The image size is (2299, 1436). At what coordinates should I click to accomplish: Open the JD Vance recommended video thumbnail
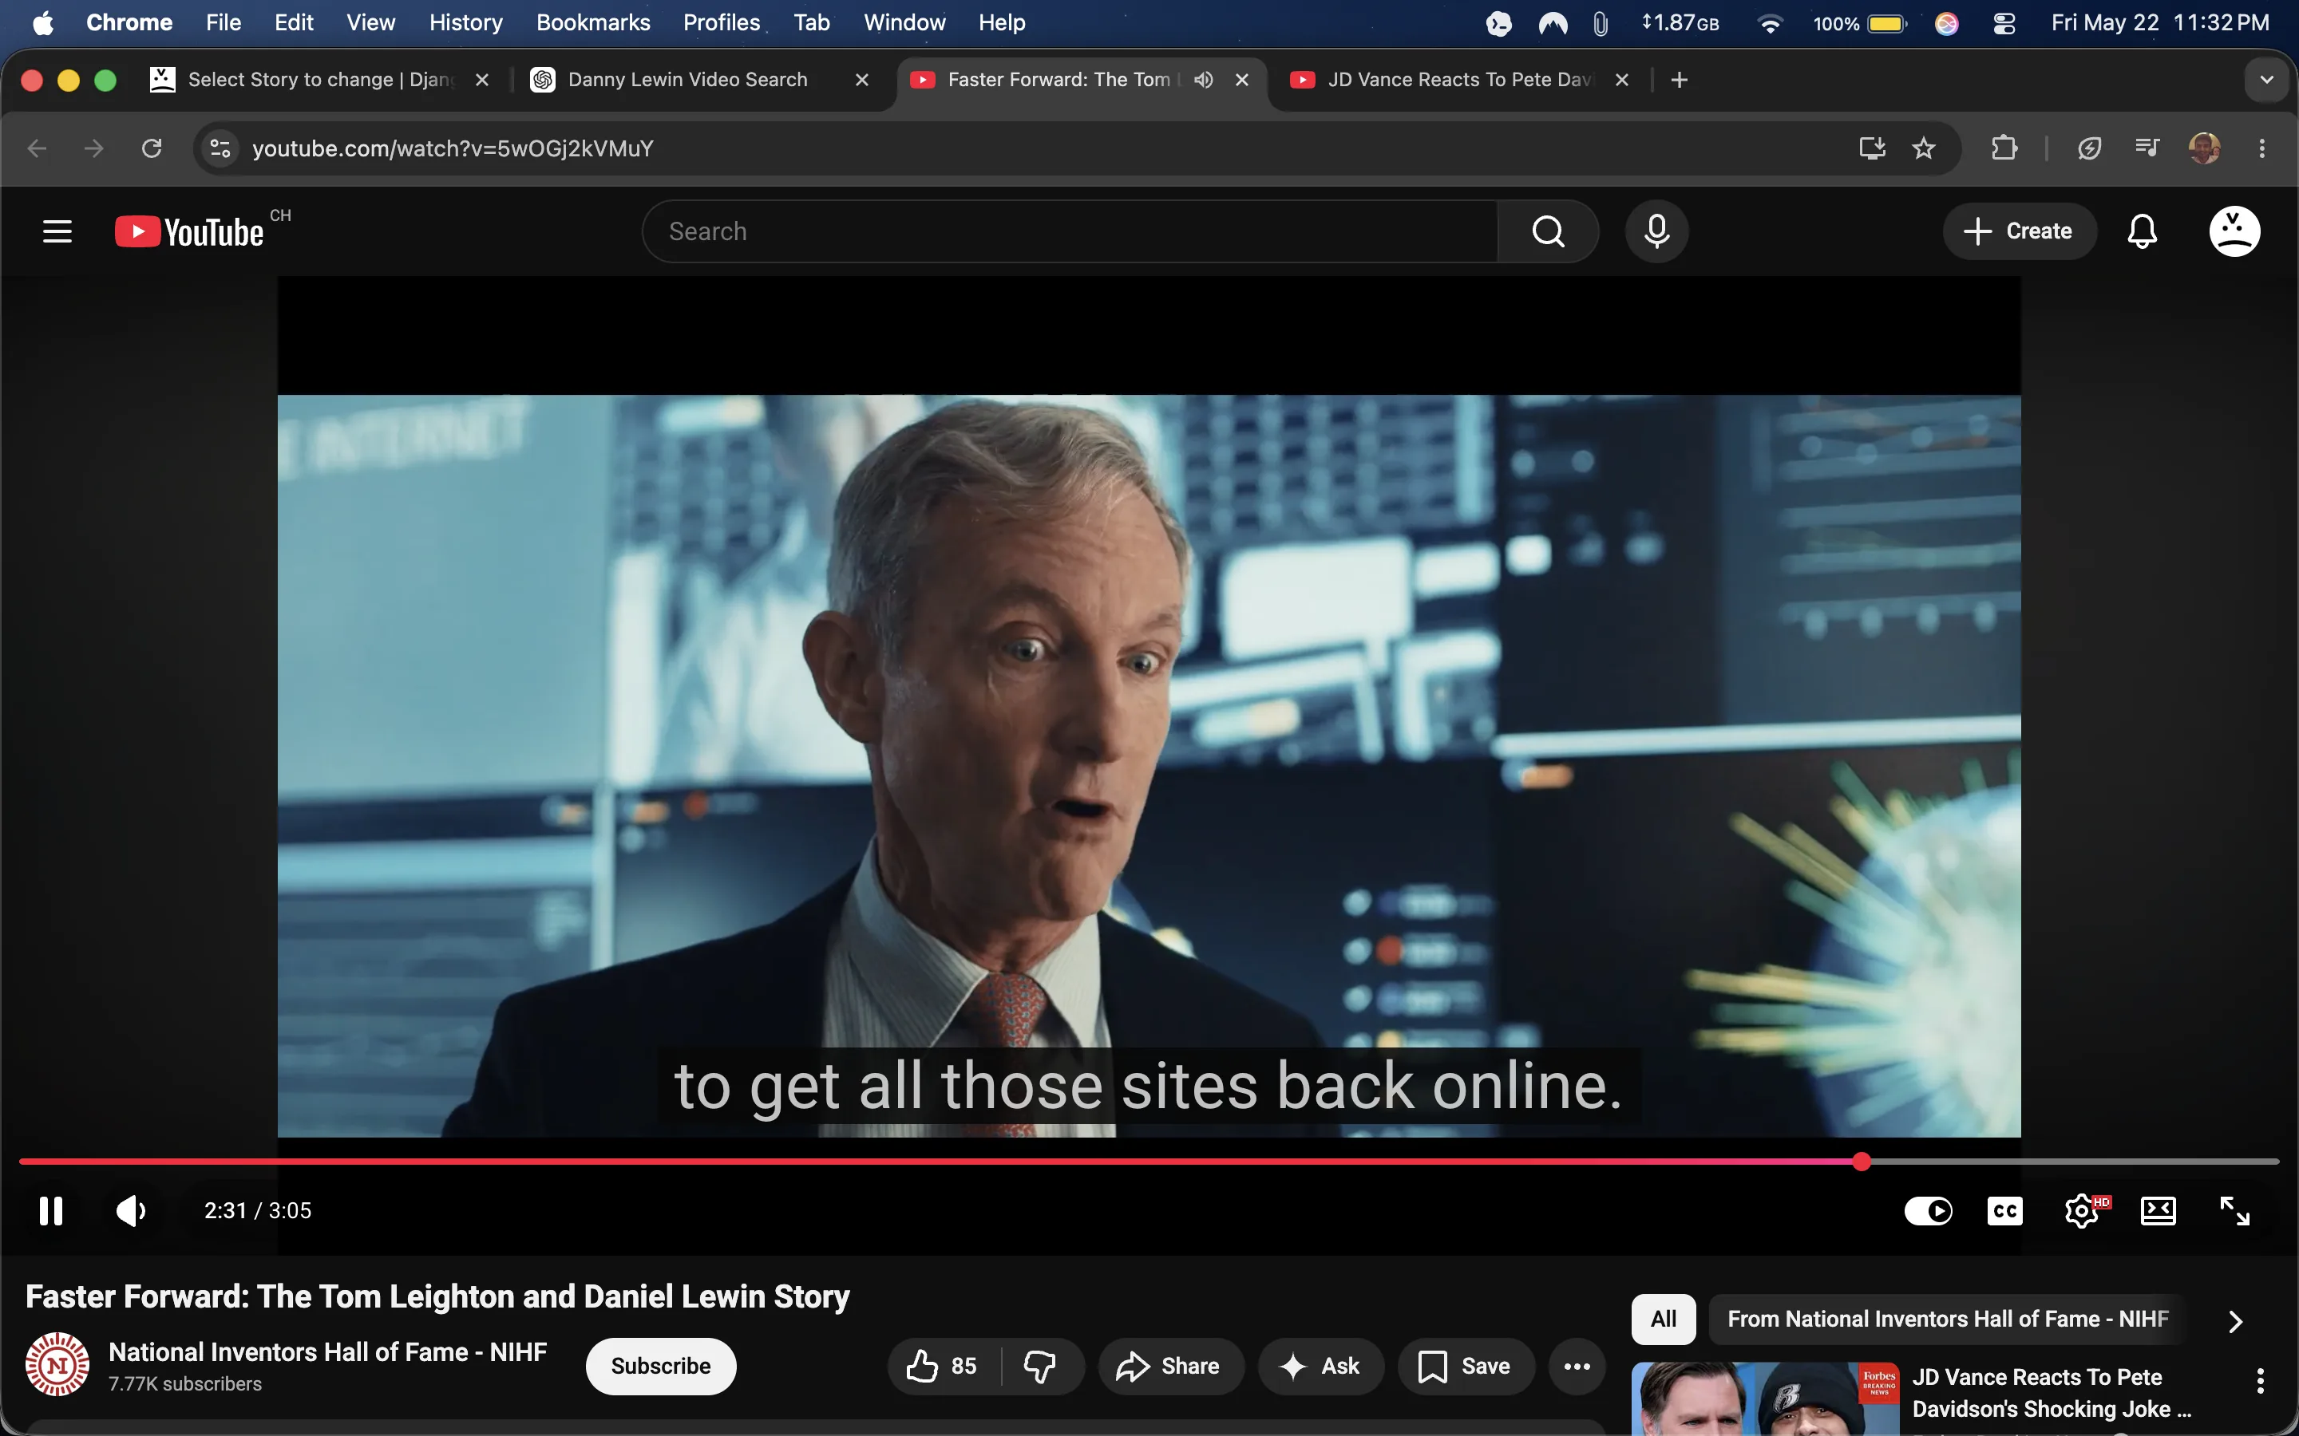click(x=1765, y=1398)
